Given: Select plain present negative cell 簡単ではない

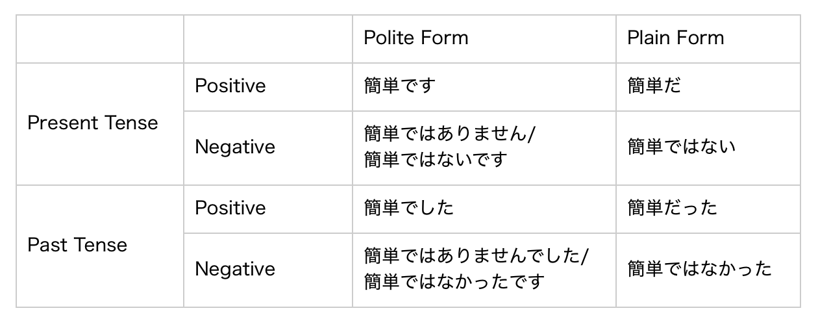Looking at the screenshot, I should pos(682,147).
